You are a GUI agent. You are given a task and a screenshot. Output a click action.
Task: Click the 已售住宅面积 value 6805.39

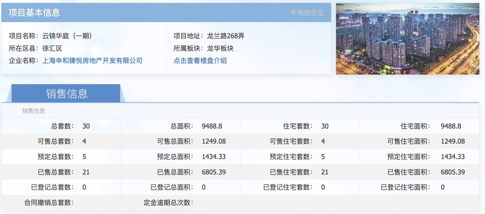pos(453,172)
